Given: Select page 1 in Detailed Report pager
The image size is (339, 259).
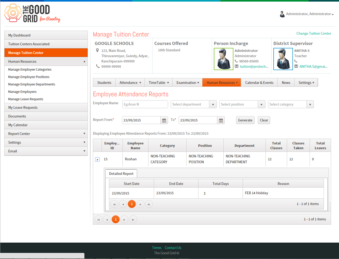Looking at the screenshot, I should 132,204.
